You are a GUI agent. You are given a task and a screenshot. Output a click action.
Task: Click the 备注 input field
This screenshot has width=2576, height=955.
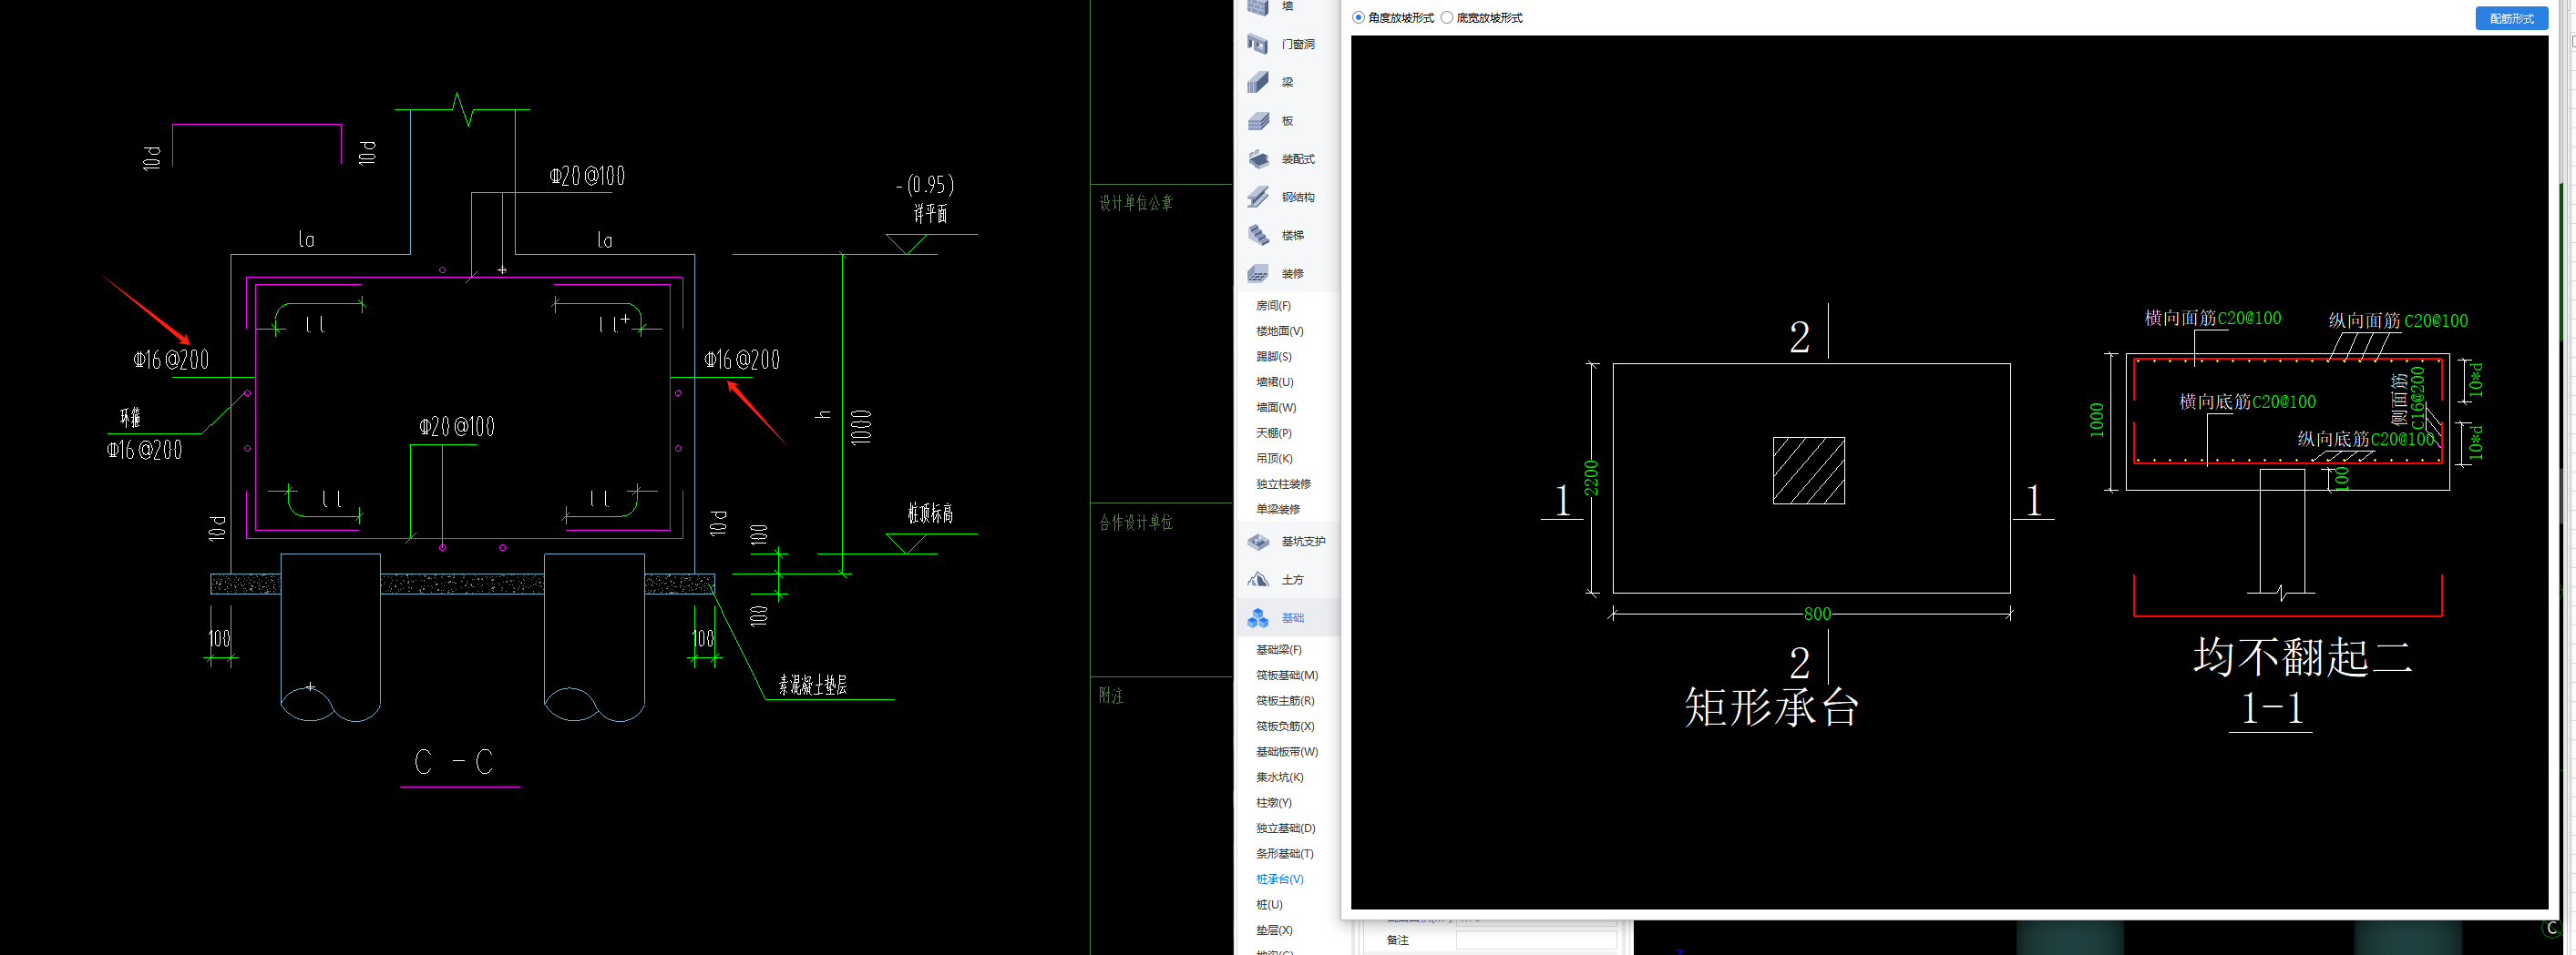[1536, 940]
